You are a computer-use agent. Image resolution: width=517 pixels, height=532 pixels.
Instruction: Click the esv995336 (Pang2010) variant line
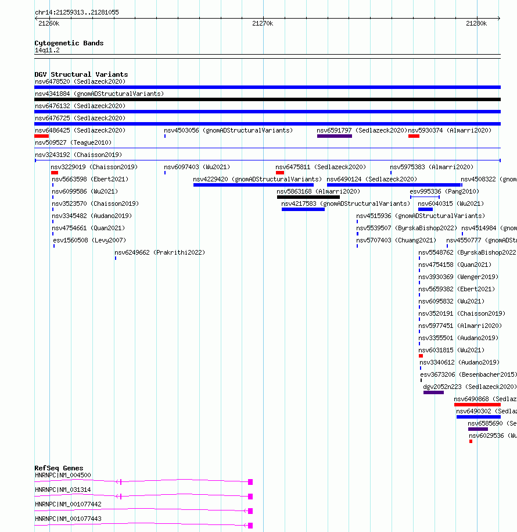click(425, 197)
